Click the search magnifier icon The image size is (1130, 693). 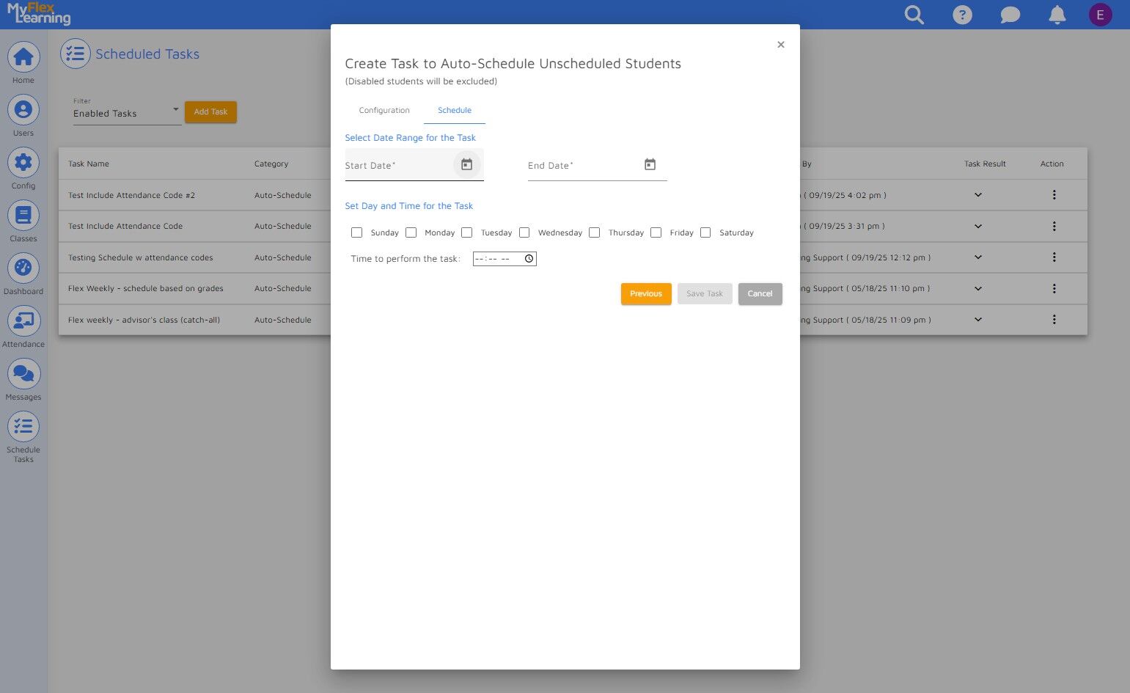click(914, 15)
